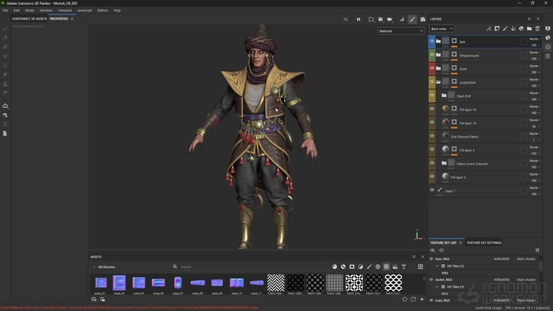Open the File menu

point(5,11)
